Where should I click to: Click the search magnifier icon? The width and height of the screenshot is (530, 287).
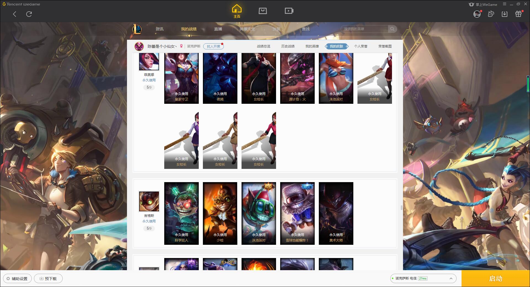[392, 29]
